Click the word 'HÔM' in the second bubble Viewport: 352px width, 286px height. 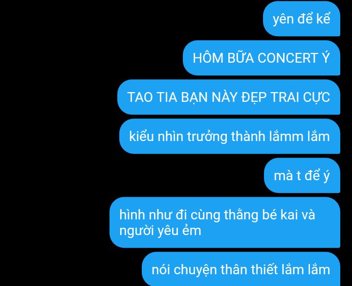coord(208,58)
